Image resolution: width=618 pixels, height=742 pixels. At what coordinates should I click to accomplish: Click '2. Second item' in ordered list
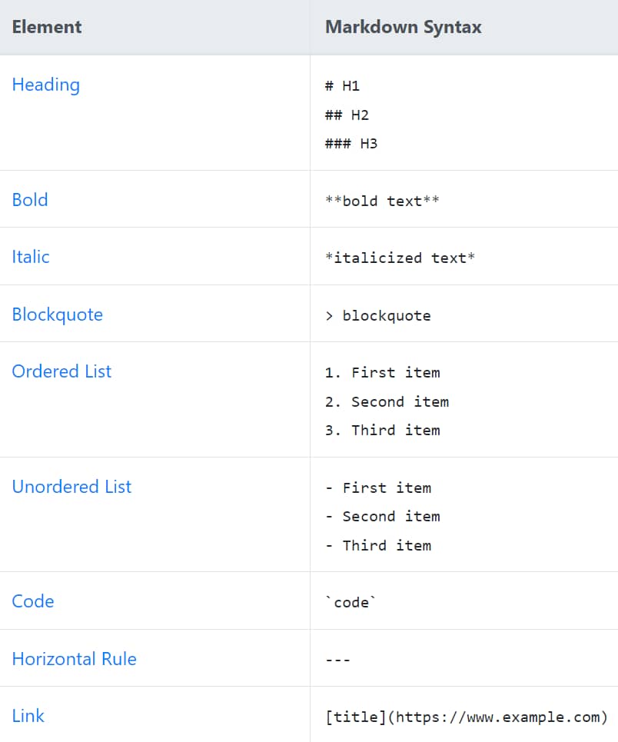387,402
